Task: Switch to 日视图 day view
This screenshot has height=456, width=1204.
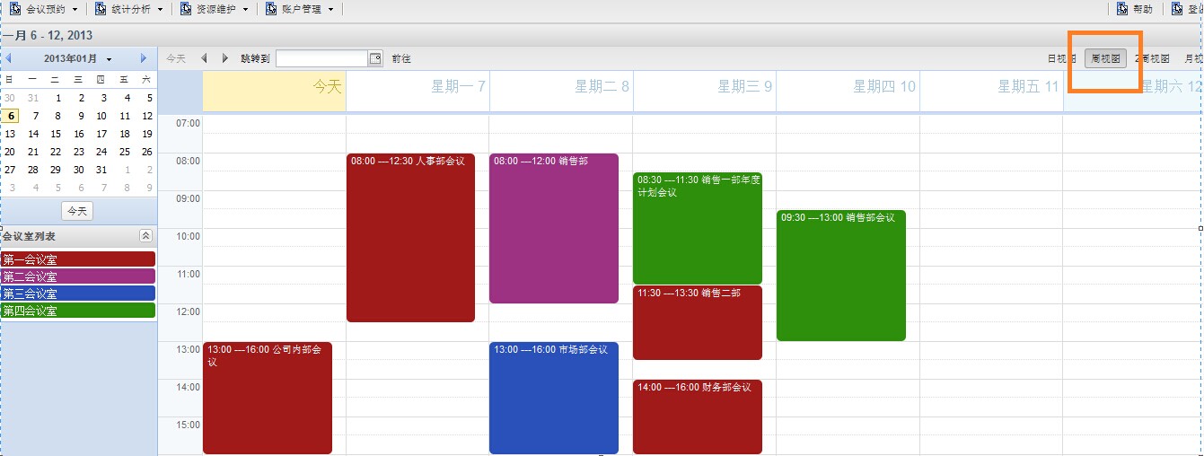Action: [x=1060, y=58]
